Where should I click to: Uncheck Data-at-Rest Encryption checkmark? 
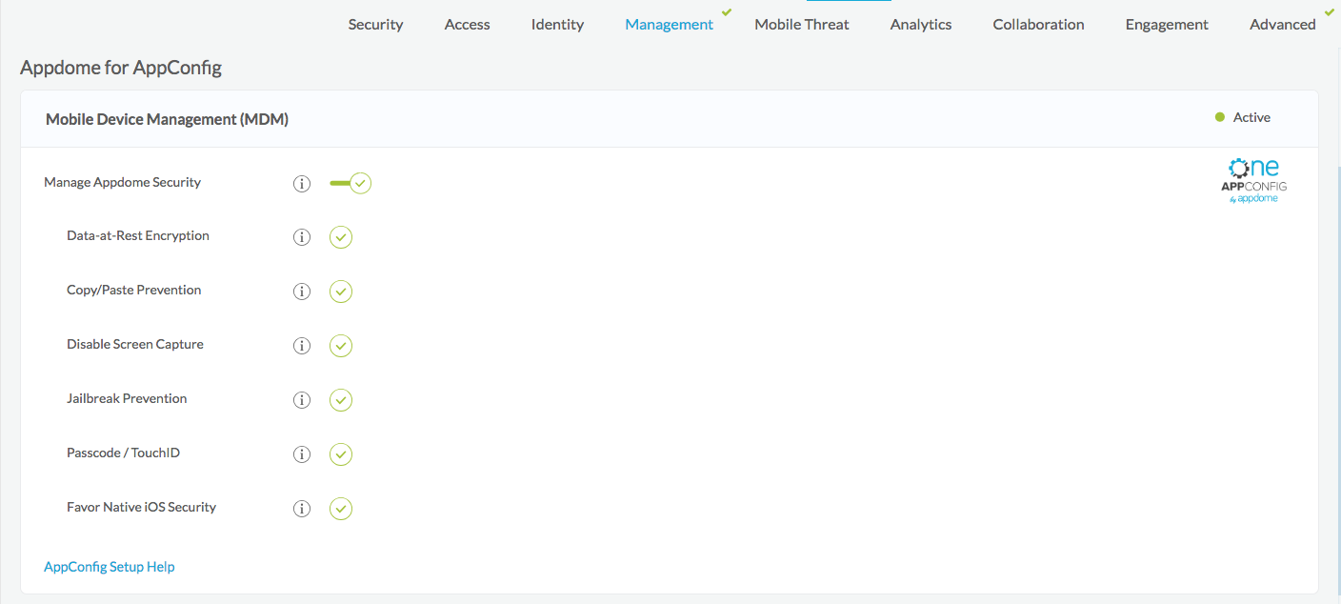341,237
